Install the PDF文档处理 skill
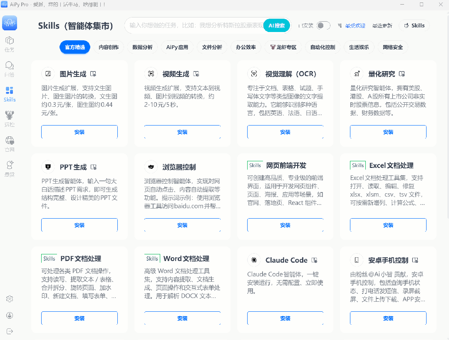The height and width of the screenshot is (340, 449). click(x=79, y=318)
